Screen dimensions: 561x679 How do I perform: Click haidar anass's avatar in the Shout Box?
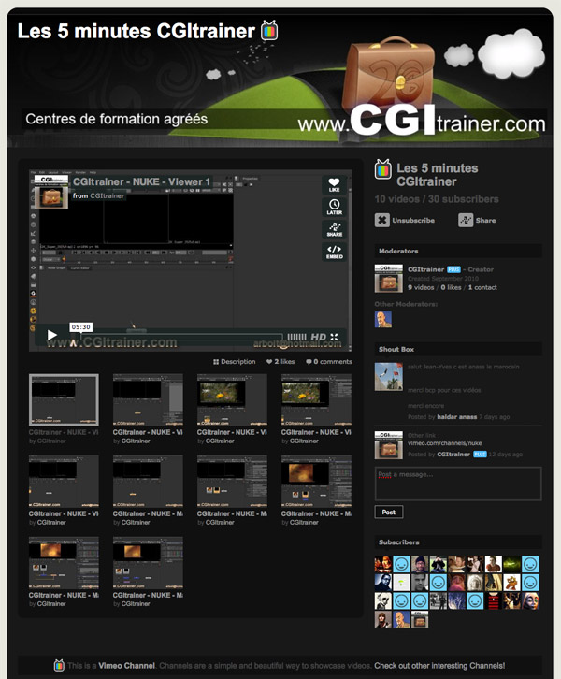(388, 377)
